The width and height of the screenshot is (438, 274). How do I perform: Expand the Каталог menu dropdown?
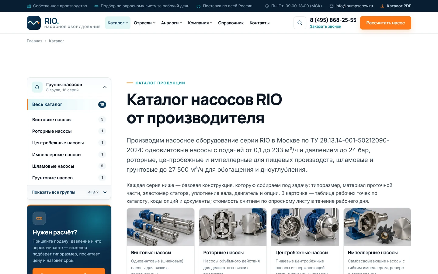pos(118,23)
